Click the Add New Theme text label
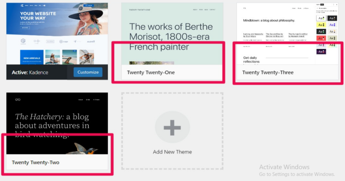This screenshot has width=345, height=181. [172, 152]
